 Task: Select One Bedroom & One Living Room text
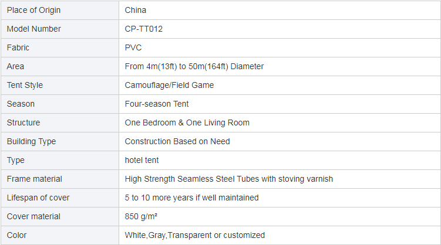coord(187,122)
